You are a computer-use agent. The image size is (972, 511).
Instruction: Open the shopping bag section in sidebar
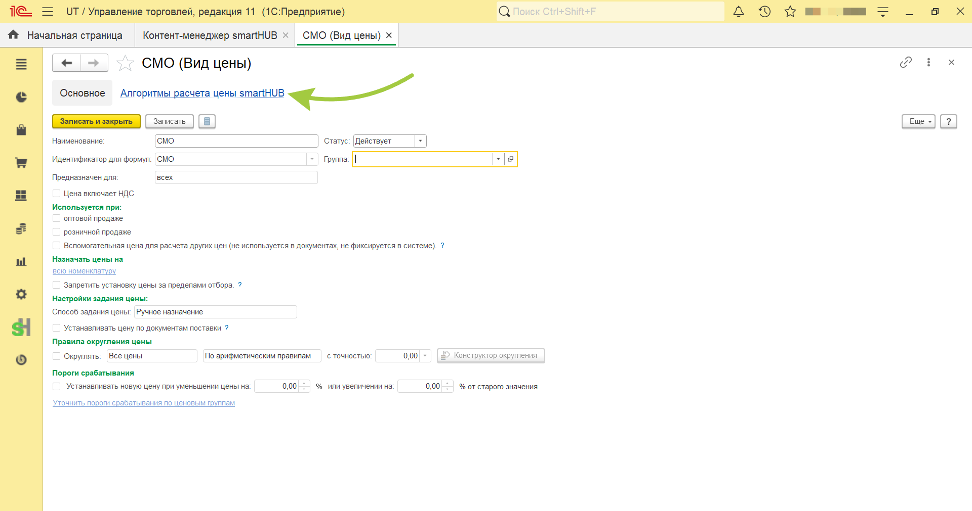[21, 130]
